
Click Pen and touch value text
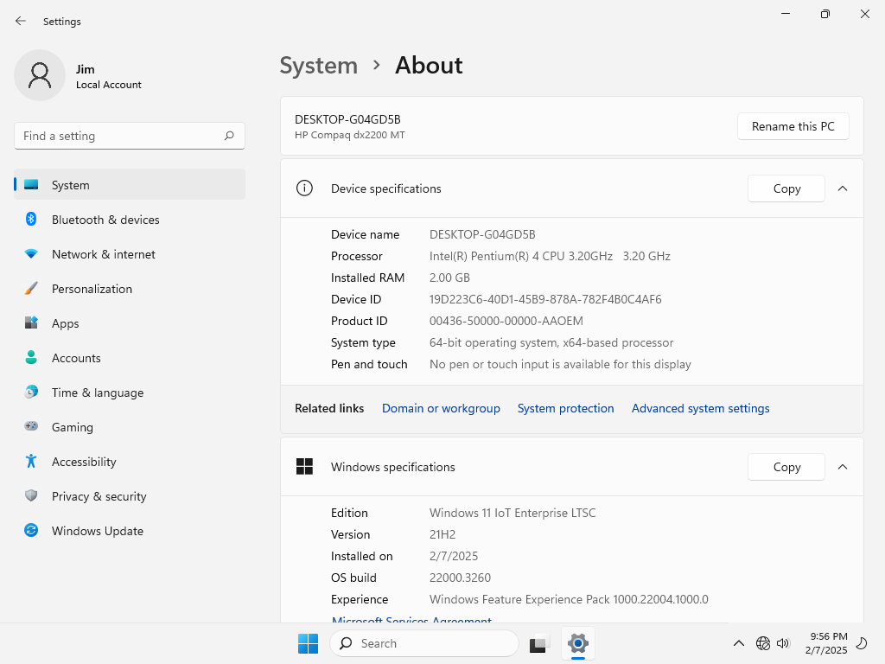click(x=560, y=364)
